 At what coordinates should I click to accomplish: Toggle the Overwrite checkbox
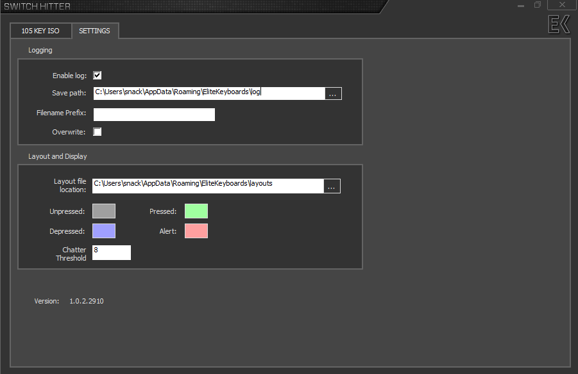click(x=97, y=131)
